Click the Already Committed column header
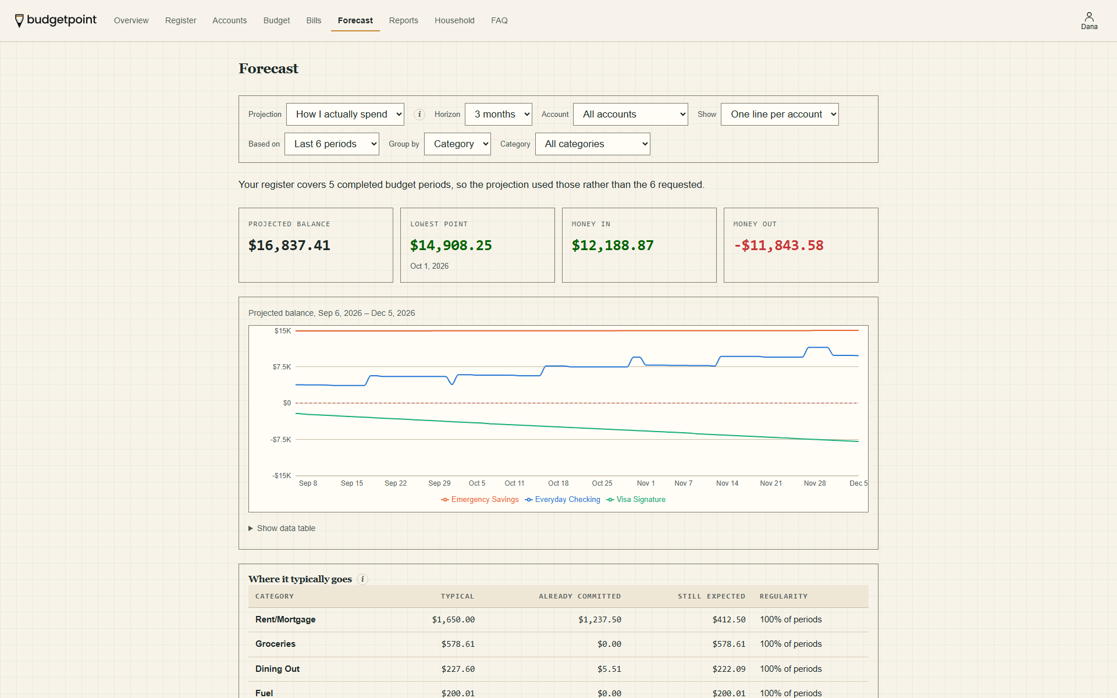1117x698 pixels. [x=579, y=596]
